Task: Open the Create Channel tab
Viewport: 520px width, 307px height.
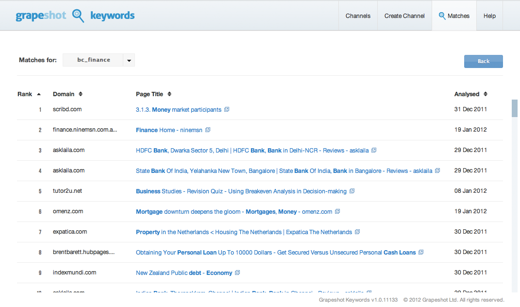Action: coord(404,16)
